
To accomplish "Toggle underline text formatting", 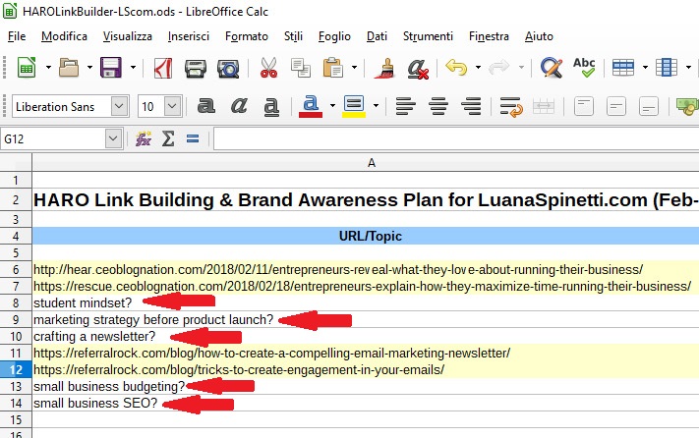I will [x=269, y=106].
